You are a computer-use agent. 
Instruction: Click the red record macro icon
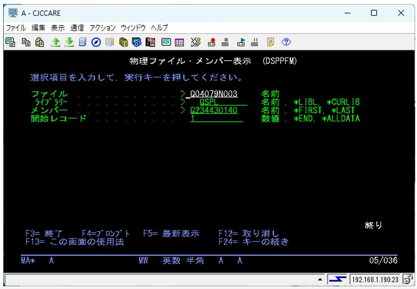click(x=212, y=42)
